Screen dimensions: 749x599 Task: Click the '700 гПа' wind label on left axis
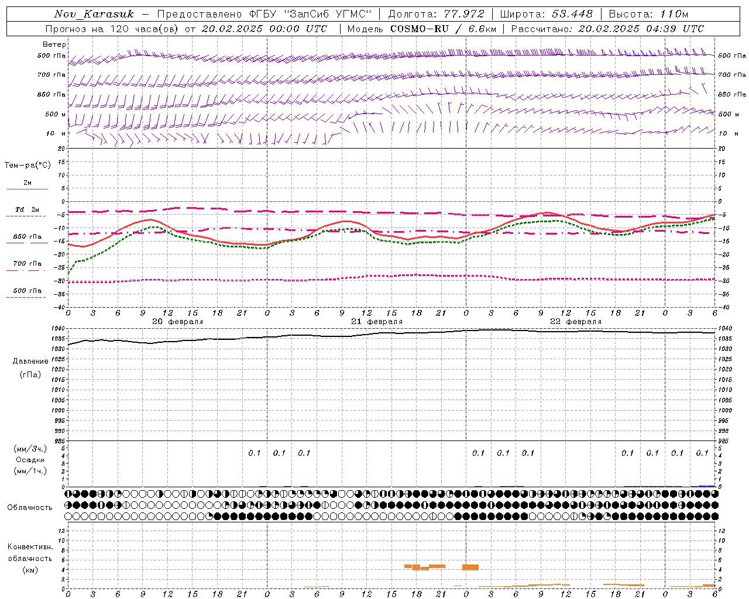[x=51, y=75]
